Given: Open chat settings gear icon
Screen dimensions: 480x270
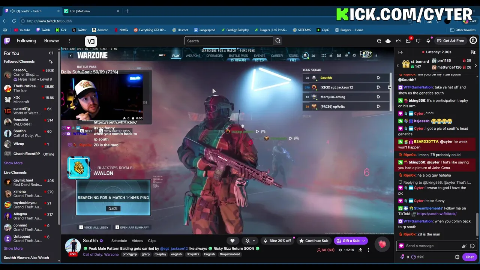Looking at the screenshot, I should (457, 257).
